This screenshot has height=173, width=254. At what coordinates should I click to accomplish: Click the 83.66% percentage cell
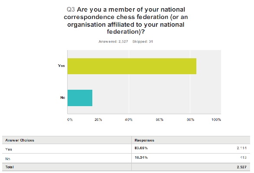141,148
